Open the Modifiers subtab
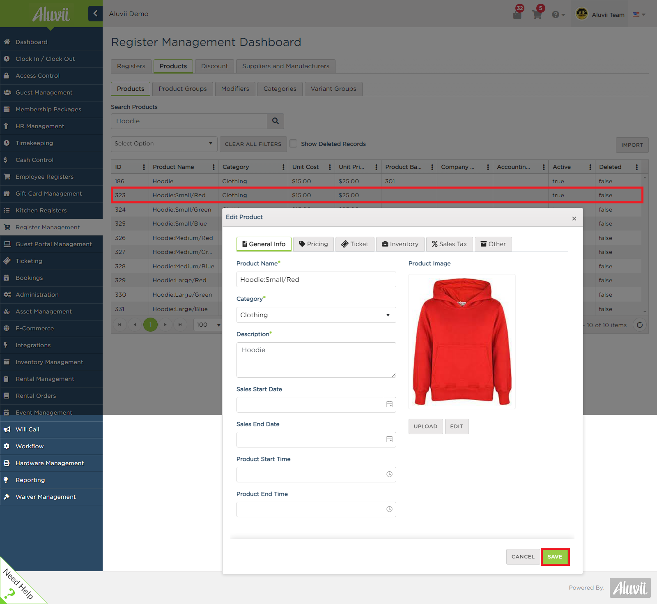The image size is (657, 604). pyautogui.click(x=235, y=89)
